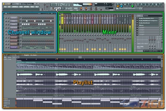Click the 'Click to enable online news' bar
Viewport: 166px width, 111px height.
(x=129, y=9)
